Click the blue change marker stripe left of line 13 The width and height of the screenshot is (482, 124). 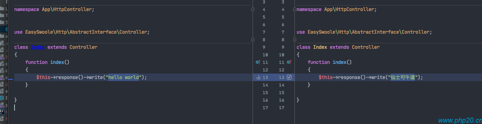click(10, 79)
